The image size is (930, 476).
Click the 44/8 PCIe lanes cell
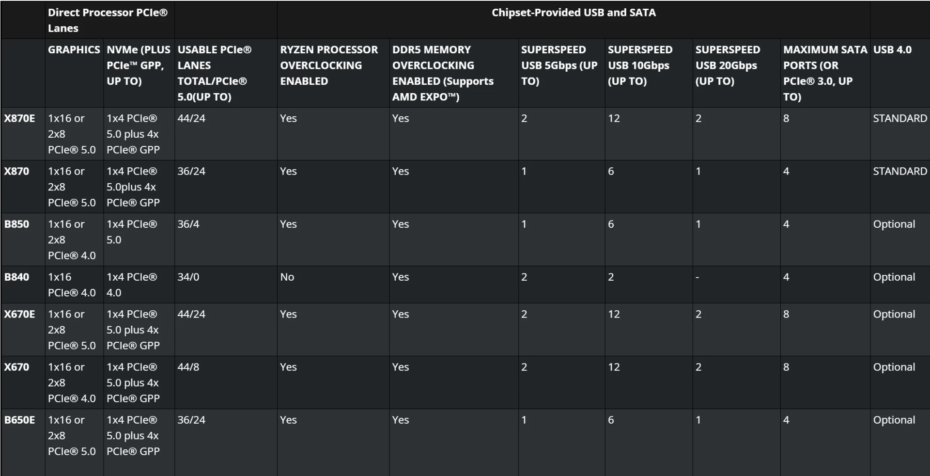tap(188, 367)
